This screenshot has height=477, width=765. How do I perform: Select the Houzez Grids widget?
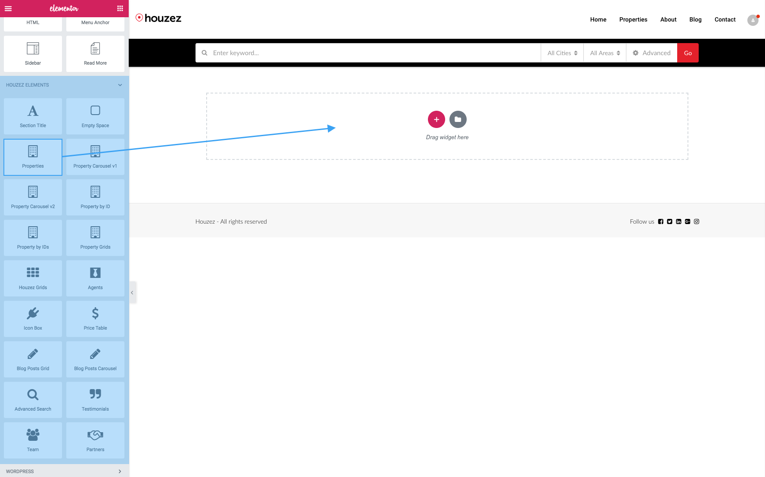[x=33, y=278]
